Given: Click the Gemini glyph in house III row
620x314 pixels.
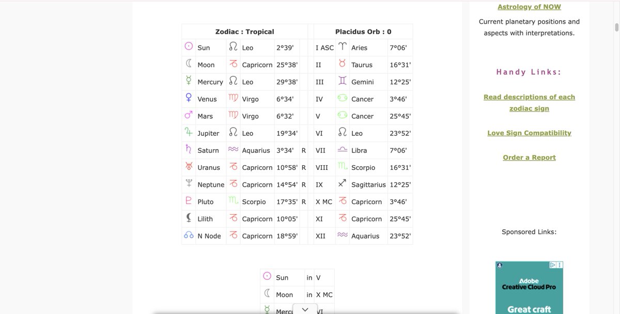Looking at the screenshot, I should pyautogui.click(x=343, y=81).
